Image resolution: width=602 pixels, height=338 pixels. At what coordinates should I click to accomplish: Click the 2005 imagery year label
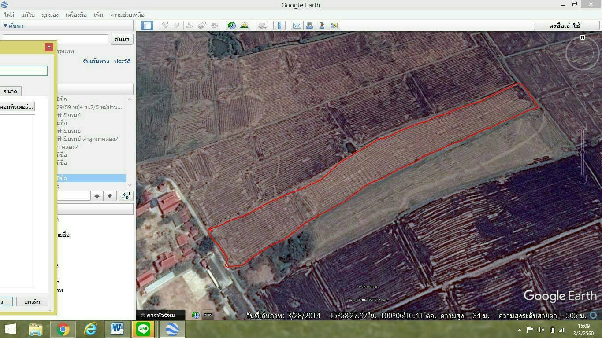pyautogui.click(x=208, y=315)
